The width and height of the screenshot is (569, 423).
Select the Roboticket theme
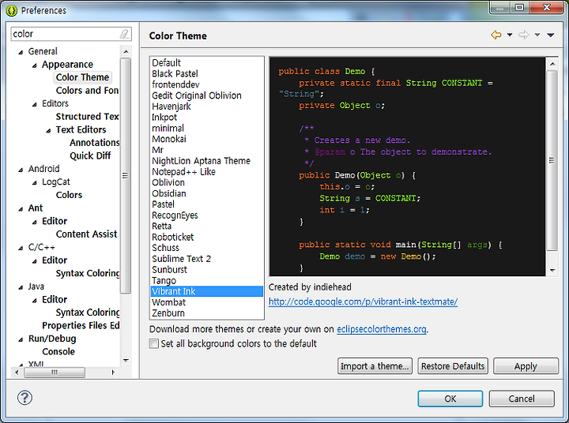pyautogui.click(x=207, y=237)
